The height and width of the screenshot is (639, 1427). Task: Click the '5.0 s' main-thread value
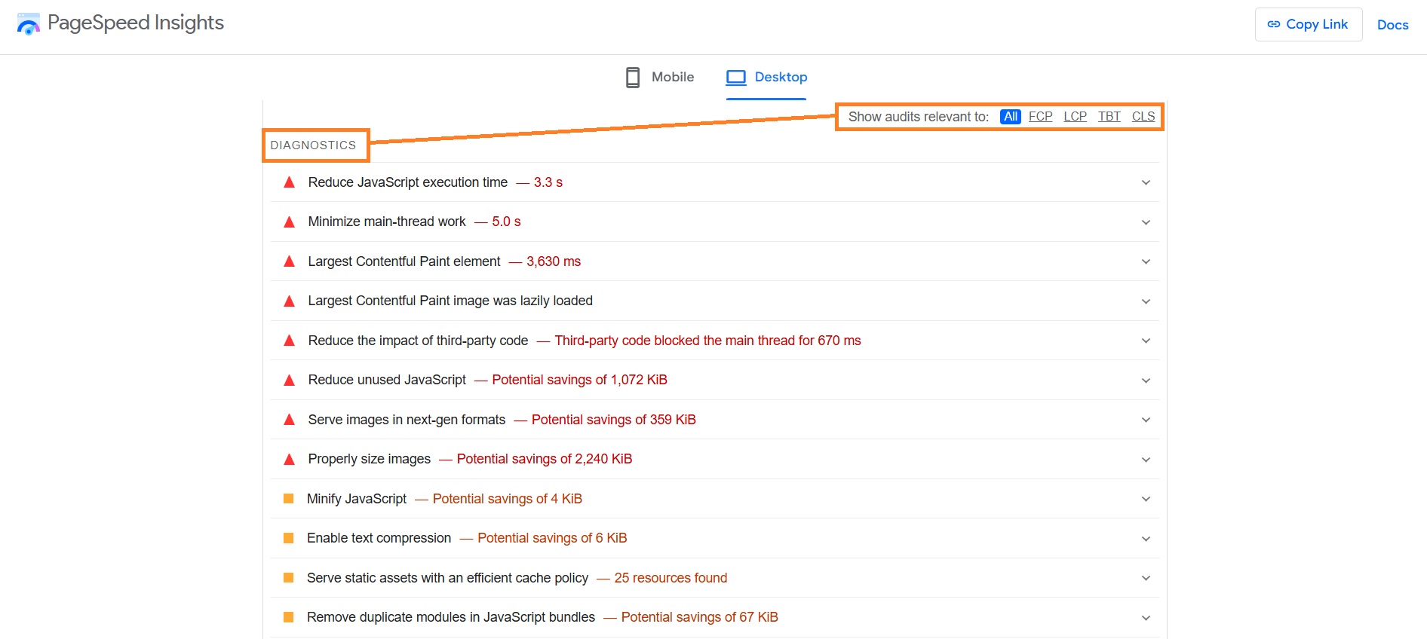pos(506,222)
